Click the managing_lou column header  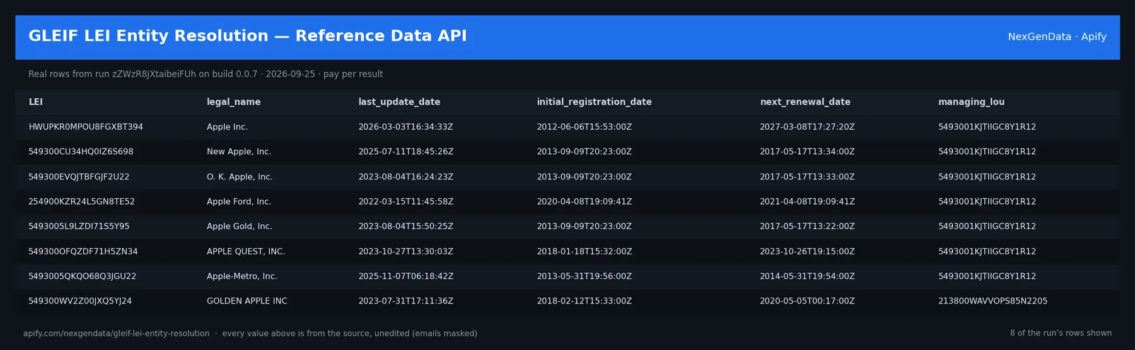click(971, 102)
